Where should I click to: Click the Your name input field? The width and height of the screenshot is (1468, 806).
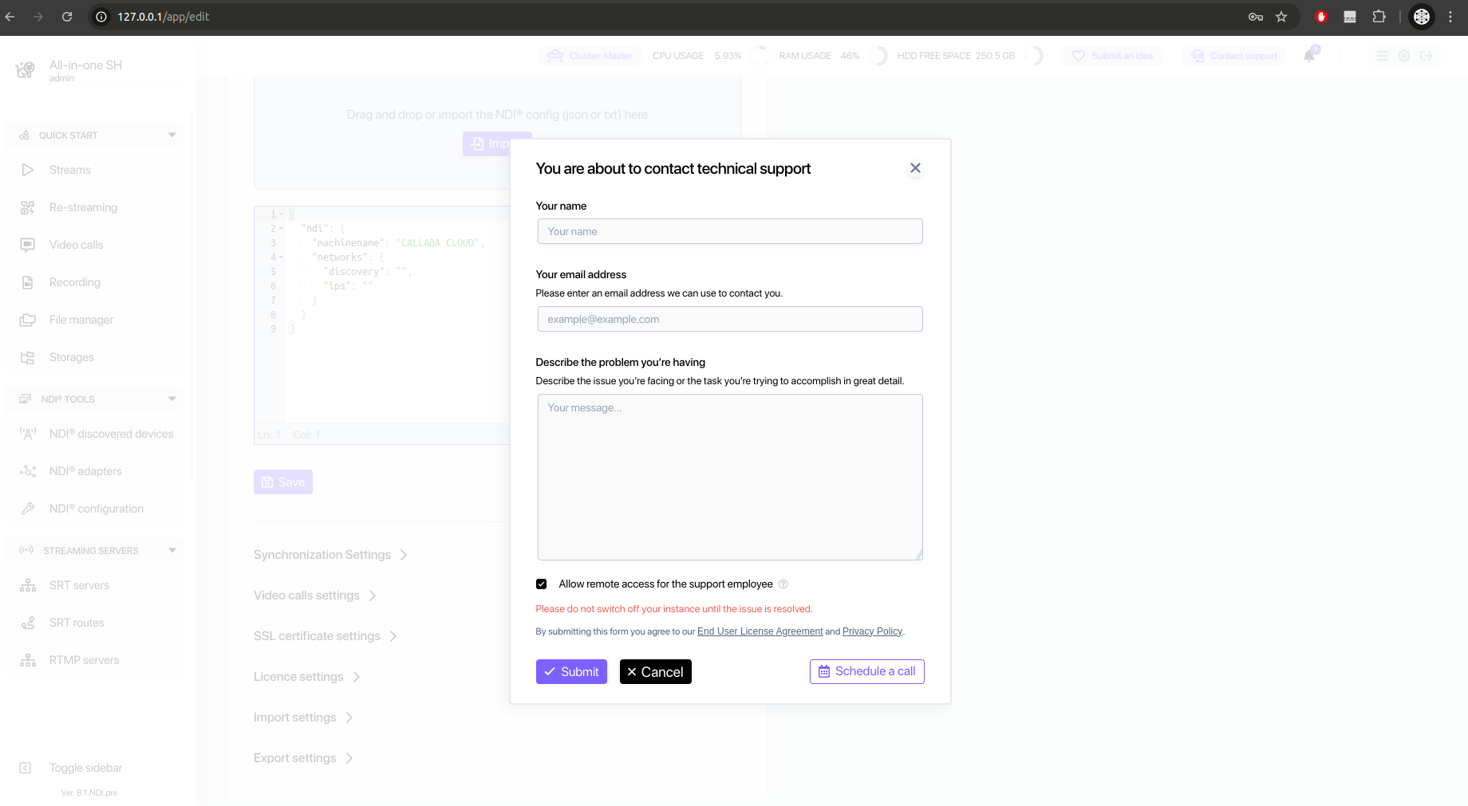pyautogui.click(x=730, y=232)
